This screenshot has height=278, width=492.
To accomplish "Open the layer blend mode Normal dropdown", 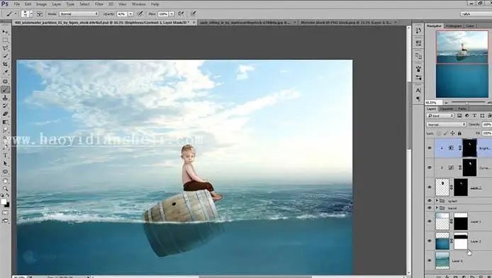I will (x=446, y=124).
